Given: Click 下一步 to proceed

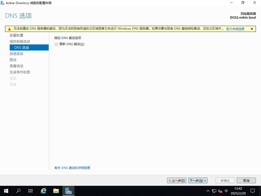Looking at the screenshot, I should coord(198,180).
